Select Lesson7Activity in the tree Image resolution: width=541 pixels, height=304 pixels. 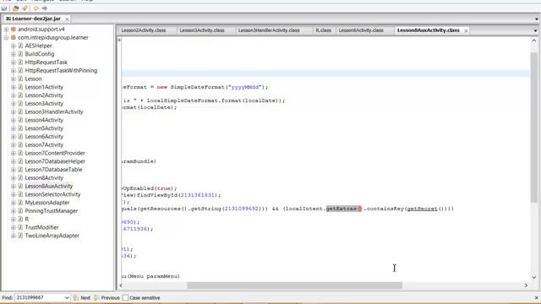point(44,145)
